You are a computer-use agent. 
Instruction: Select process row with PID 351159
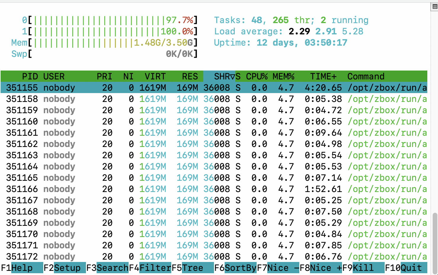214,110
